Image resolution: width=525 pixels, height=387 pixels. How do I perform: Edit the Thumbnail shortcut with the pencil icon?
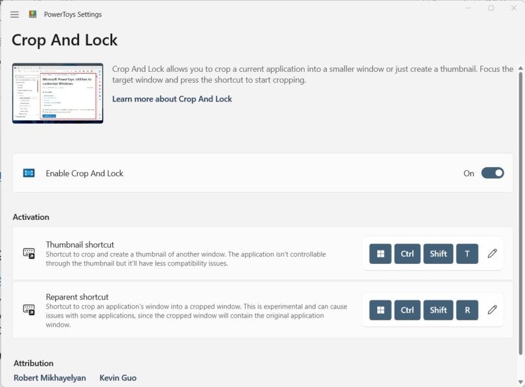(x=491, y=253)
